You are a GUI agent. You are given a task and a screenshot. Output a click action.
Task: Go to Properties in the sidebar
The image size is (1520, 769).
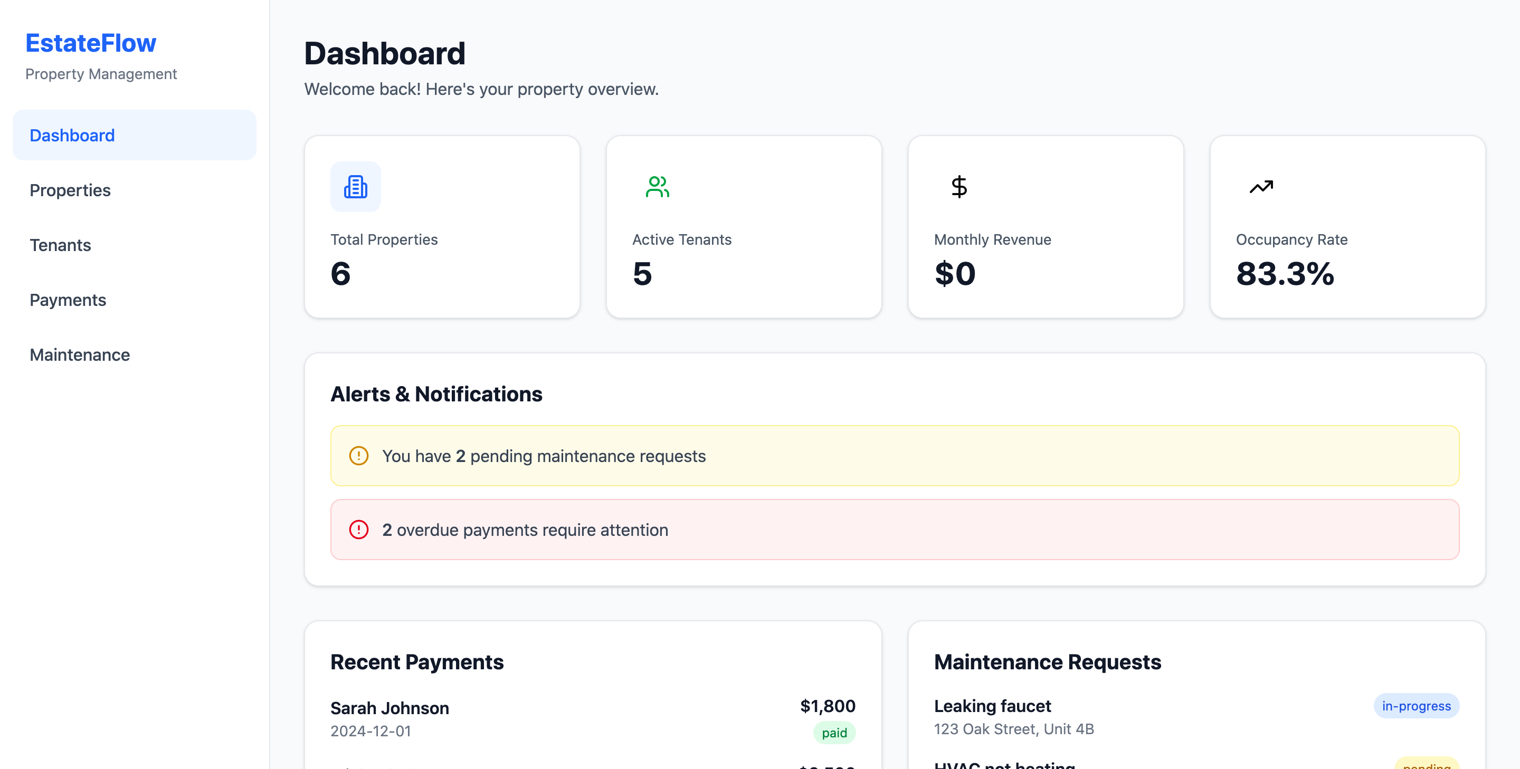(x=70, y=190)
